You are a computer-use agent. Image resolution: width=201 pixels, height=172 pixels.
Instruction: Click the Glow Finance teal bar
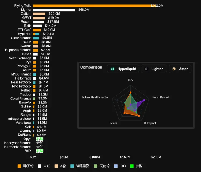pos(36,38)
